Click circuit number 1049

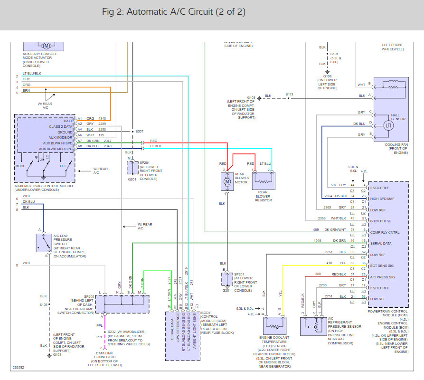point(318,241)
